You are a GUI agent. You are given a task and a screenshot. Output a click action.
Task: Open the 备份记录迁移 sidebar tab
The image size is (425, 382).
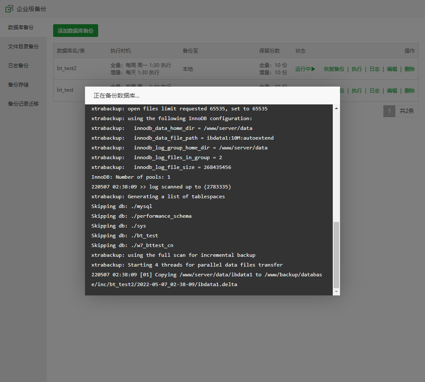pos(23,104)
